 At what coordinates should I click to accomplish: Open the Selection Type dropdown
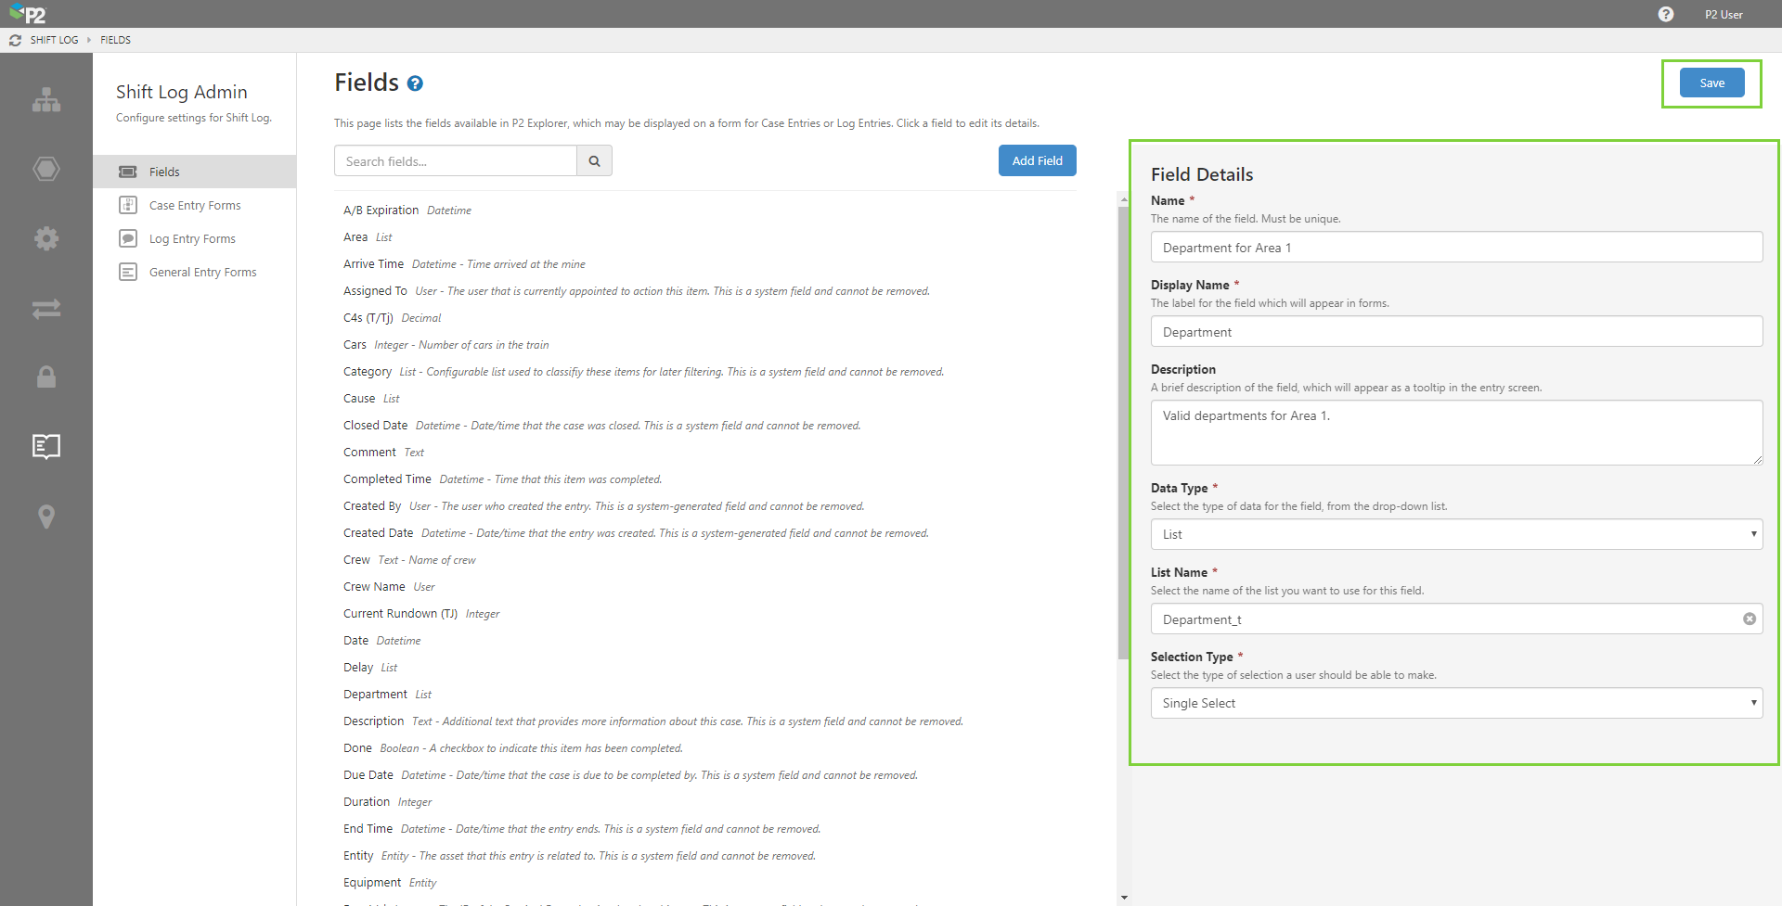click(1455, 703)
